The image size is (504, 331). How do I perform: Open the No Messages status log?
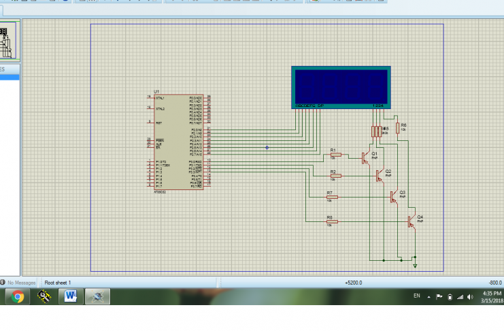[x=21, y=283]
